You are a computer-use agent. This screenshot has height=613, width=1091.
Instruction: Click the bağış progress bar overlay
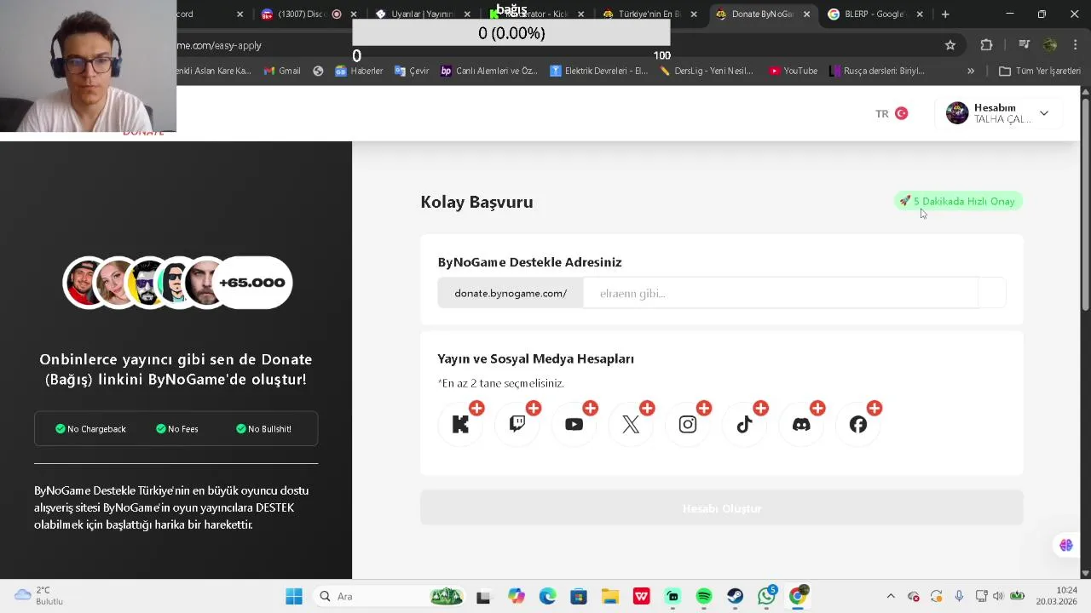[x=511, y=32]
